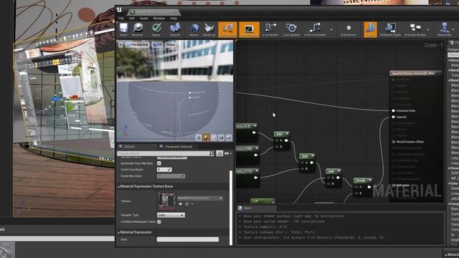Open the File menu
This screenshot has height=258, width=459.
pos(121,19)
